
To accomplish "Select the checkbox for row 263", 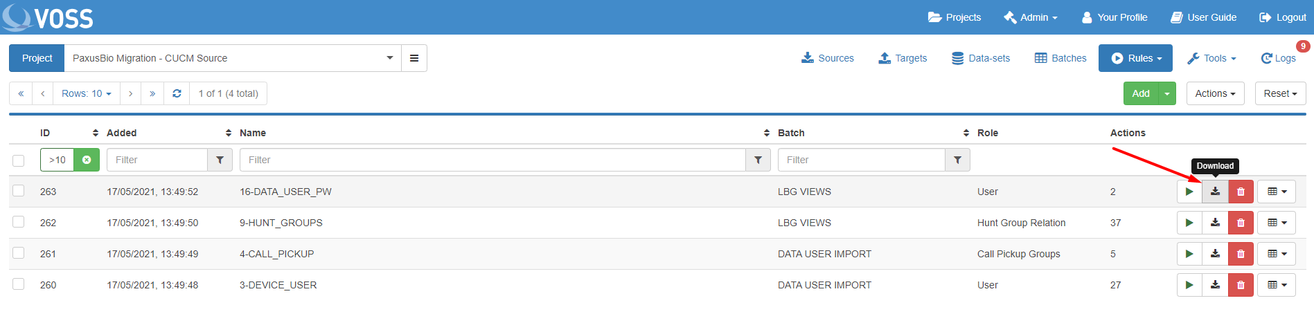I will [x=19, y=191].
